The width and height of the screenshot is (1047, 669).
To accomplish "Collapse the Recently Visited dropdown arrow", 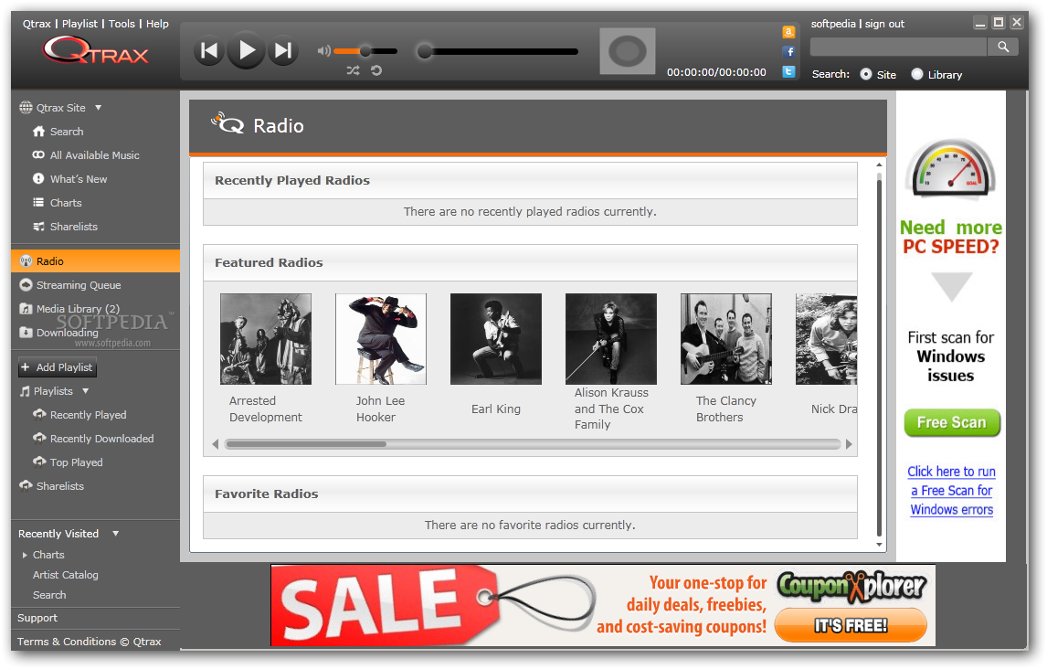I will click(x=115, y=534).
